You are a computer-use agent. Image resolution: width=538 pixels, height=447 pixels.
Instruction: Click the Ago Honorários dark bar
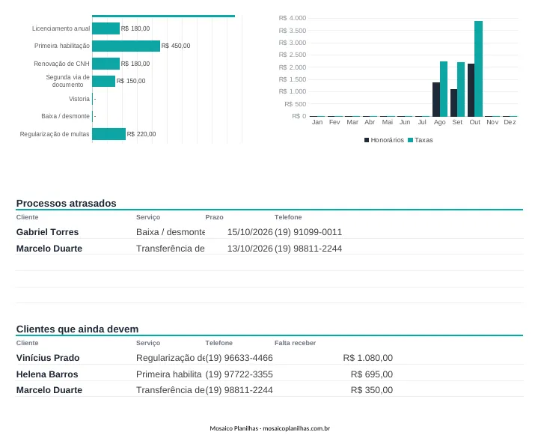point(436,100)
